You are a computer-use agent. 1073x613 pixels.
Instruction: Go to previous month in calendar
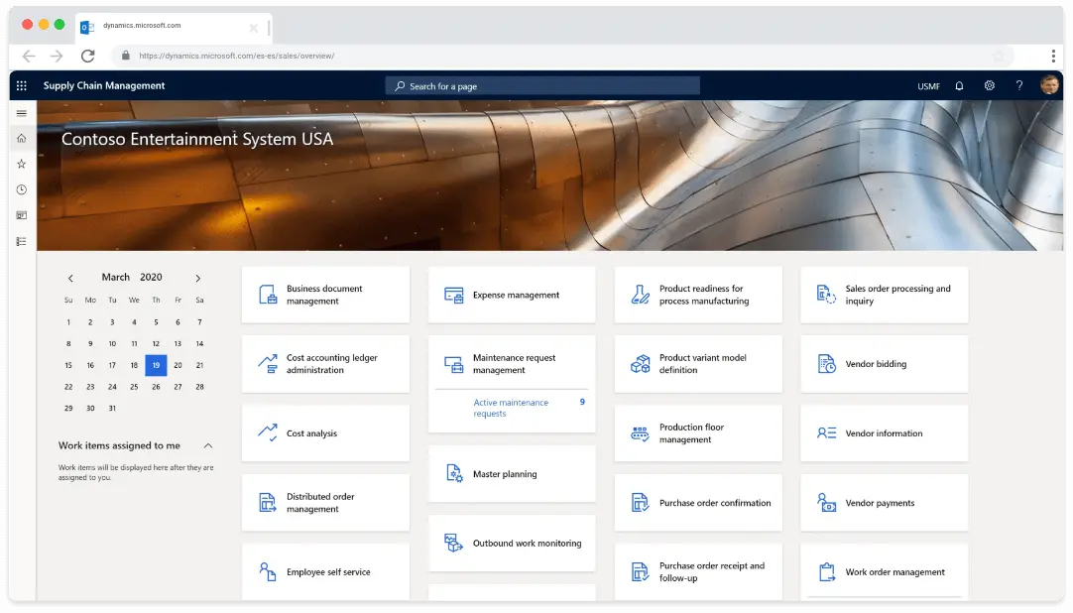[x=70, y=279]
